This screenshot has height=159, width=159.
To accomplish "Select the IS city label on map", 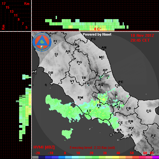I will click(119, 107).
